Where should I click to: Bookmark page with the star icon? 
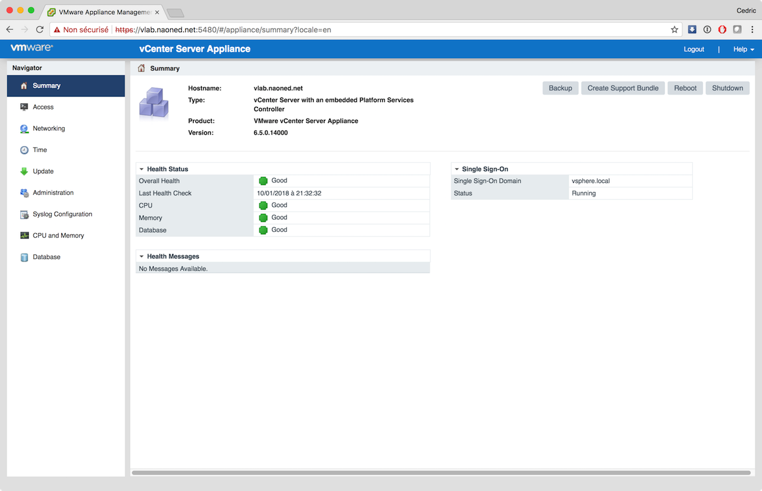pyautogui.click(x=674, y=29)
